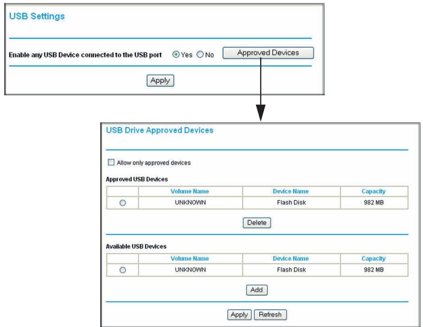This screenshot has width=423, height=327.
Task: Click the USB Drive Approved Devices heading
Action: pos(160,130)
